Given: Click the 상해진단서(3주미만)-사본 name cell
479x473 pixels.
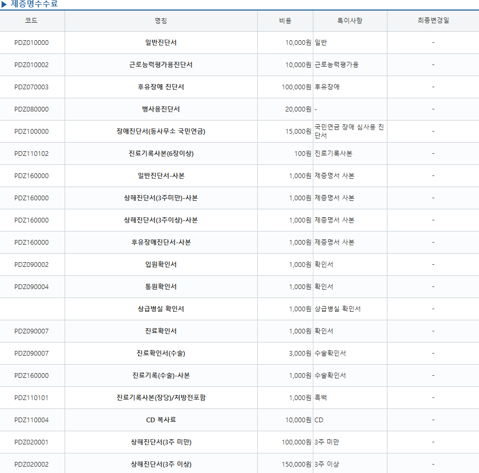Looking at the screenshot, I should [161, 198].
